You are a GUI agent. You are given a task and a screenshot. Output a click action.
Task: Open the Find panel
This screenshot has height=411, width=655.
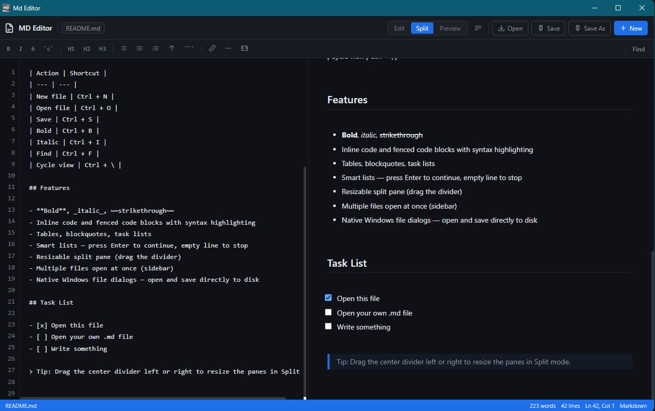638,49
